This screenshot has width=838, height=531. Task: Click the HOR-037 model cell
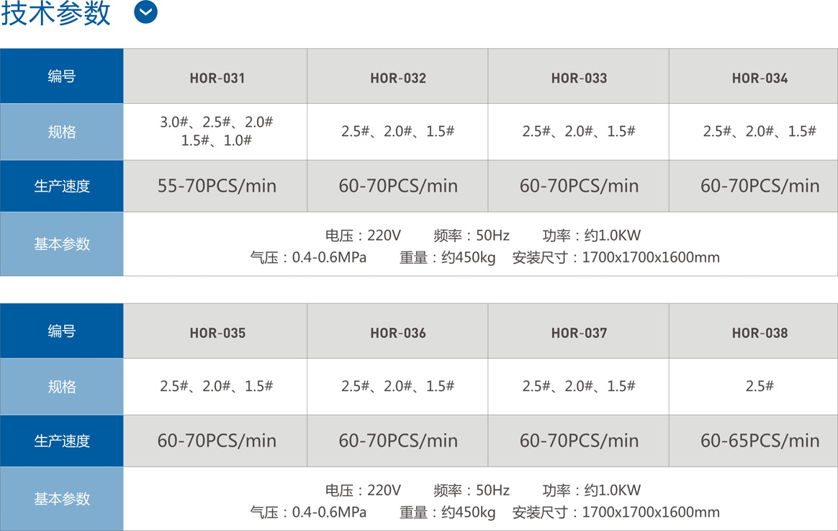click(578, 331)
